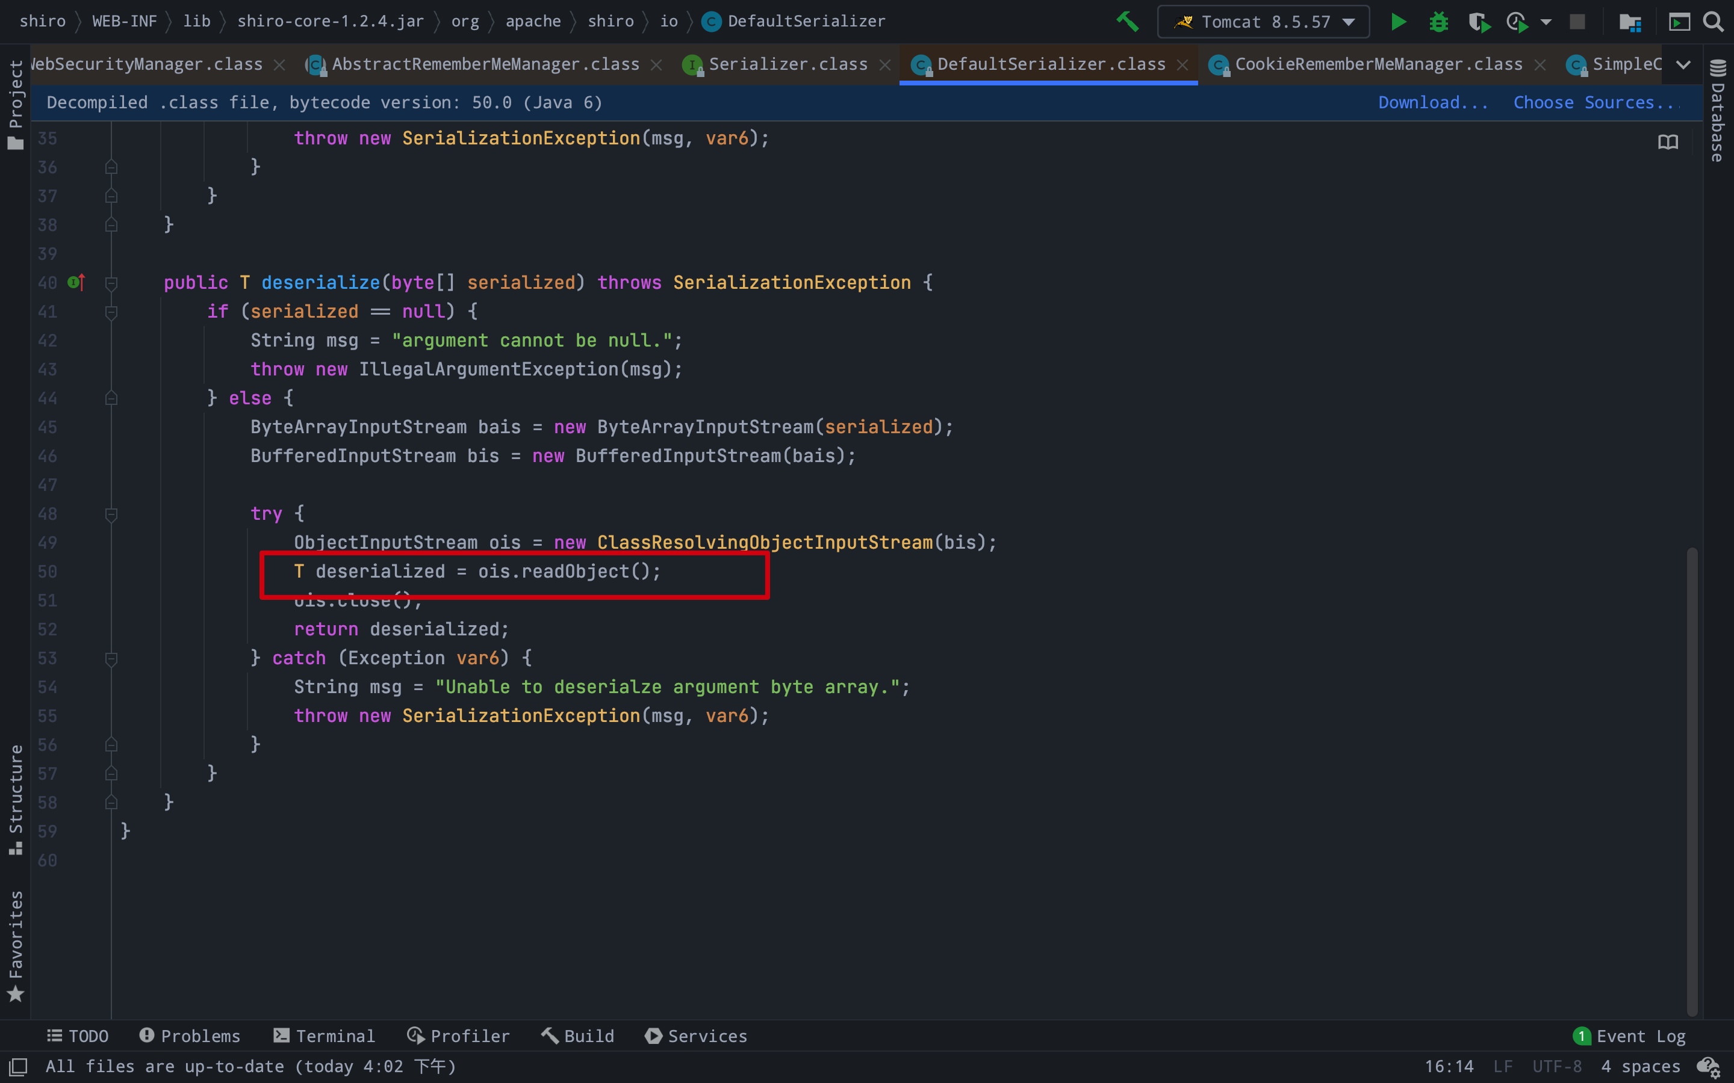Click shiro-core-1.2.4.jar breadcrumb
1734x1083 pixels.
[x=331, y=22]
